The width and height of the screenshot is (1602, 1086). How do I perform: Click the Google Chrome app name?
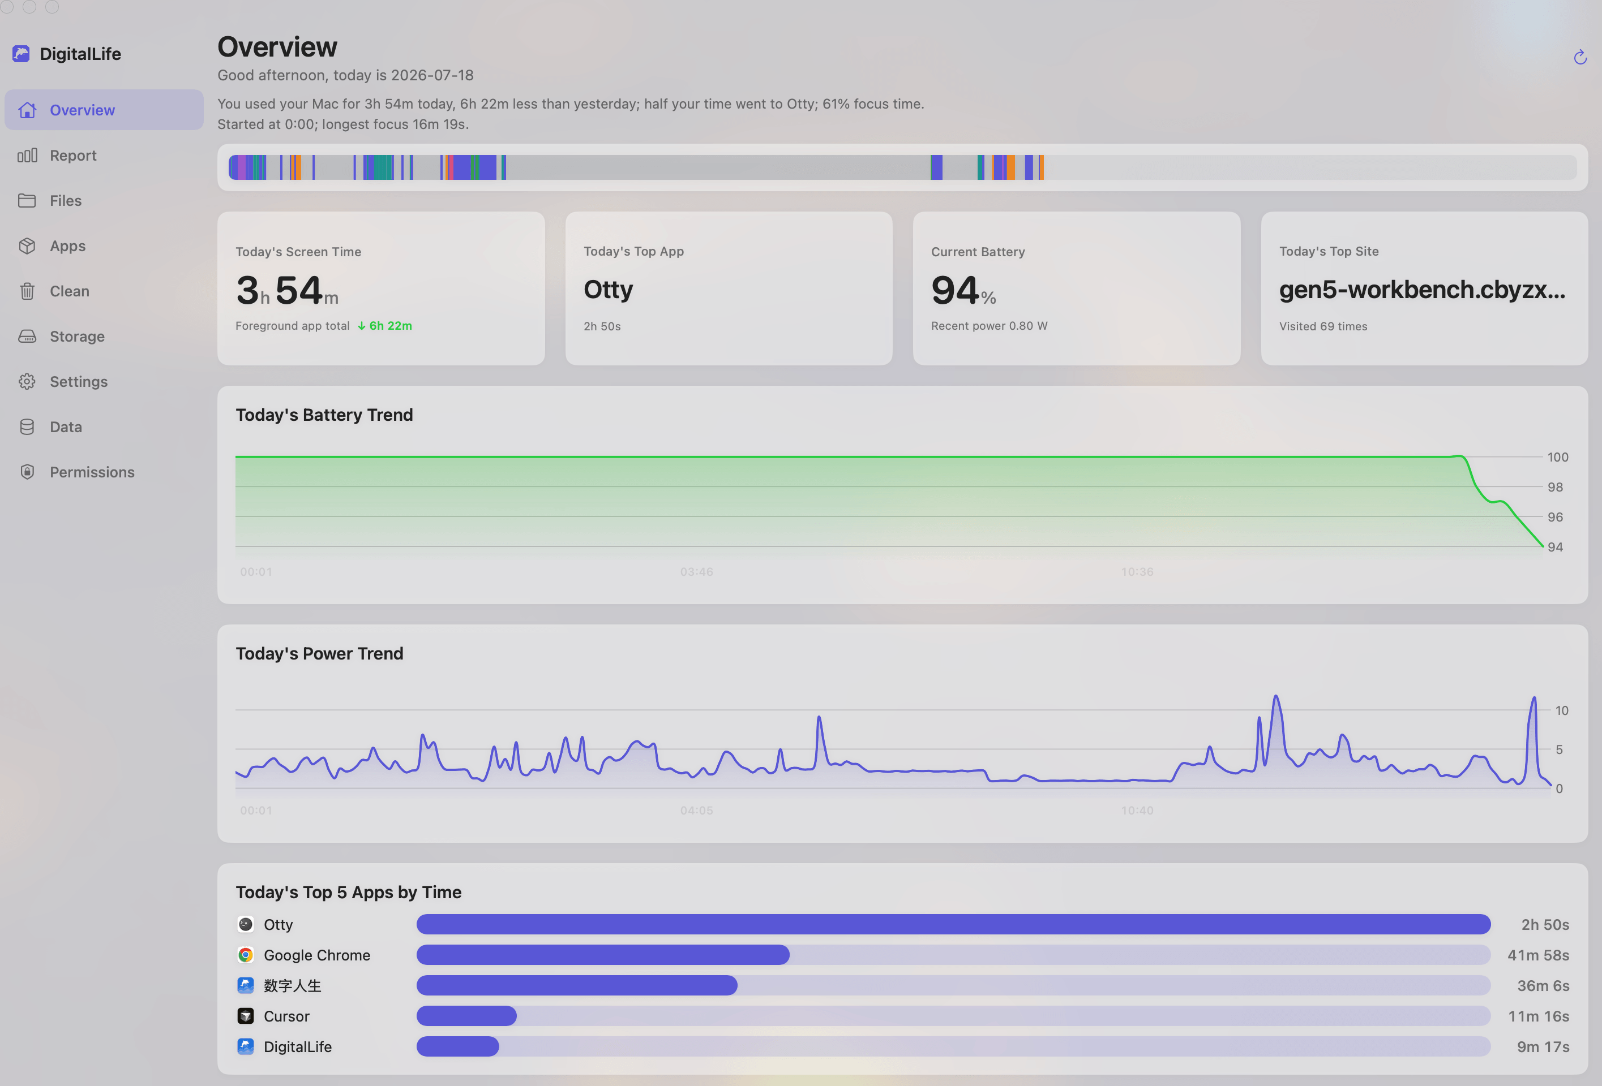tap(317, 954)
